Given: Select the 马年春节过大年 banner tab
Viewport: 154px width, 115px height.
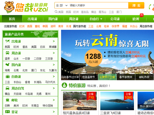Looking at the screenshot, I should tap(70, 77).
